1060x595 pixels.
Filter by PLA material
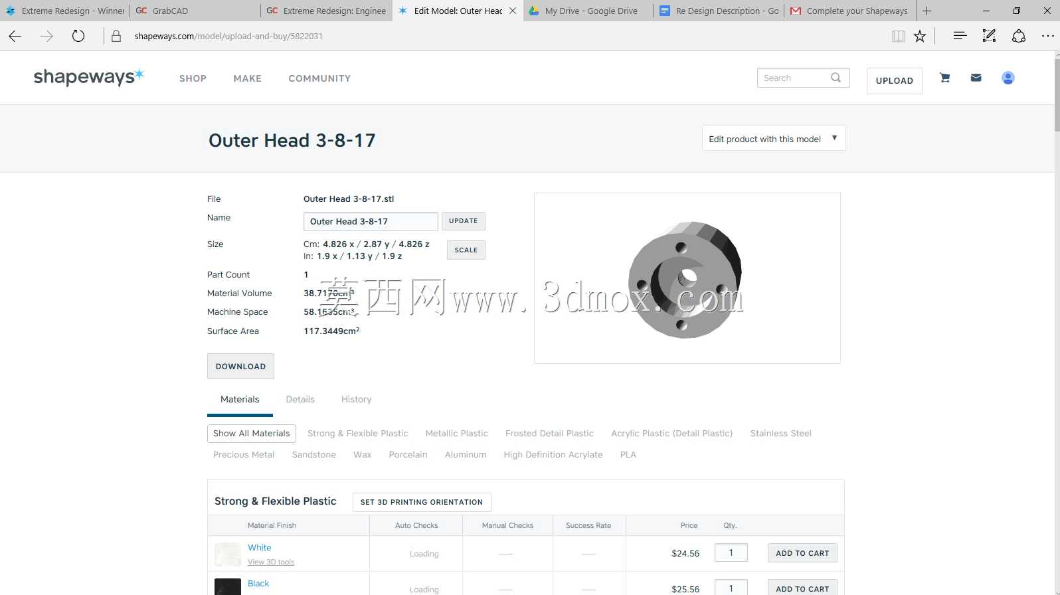628,454
